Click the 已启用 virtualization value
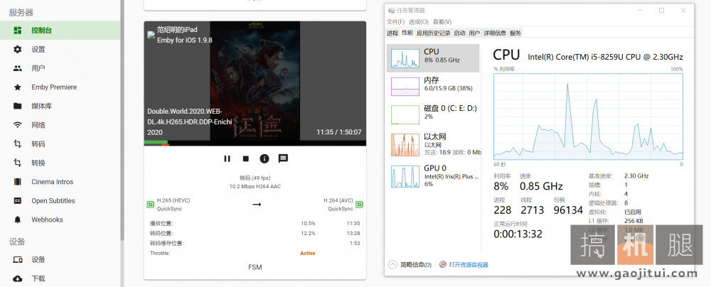 (633, 212)
